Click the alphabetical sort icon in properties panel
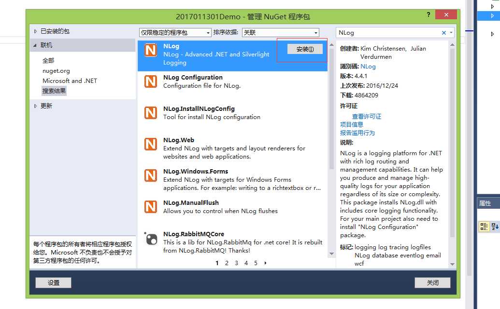 coord(495,226)
